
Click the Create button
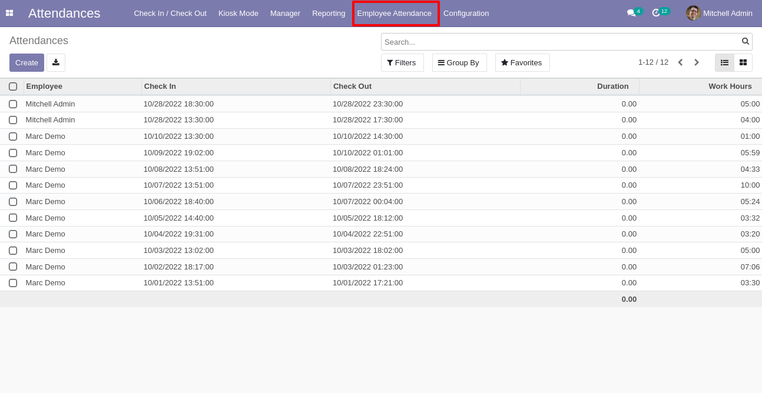(x=26, y=62)
